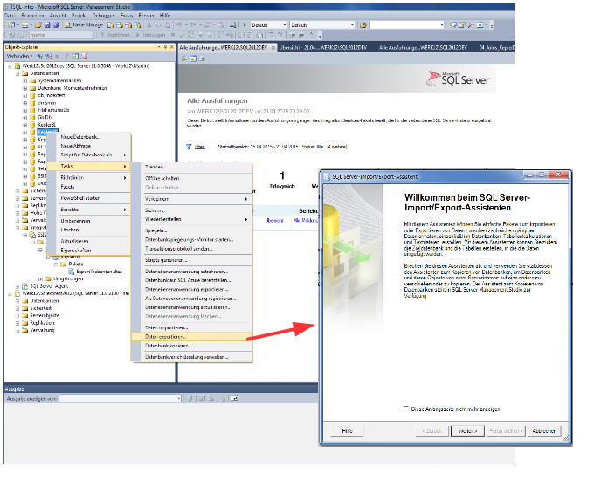The image size is (594, 495).
Task: Click Hilfe button in the wizard
Action: (x=347, y=431)
